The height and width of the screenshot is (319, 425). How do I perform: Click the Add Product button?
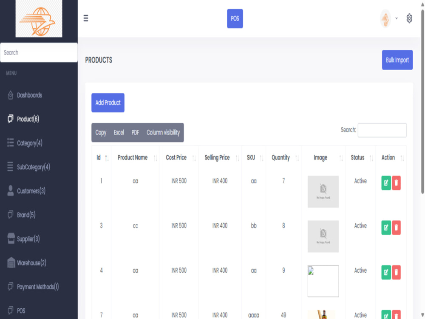(108, 103)
